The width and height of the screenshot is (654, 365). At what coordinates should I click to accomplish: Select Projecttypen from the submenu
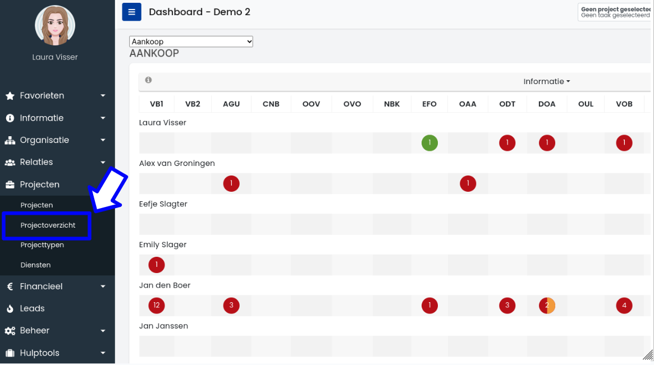(42, 245)
